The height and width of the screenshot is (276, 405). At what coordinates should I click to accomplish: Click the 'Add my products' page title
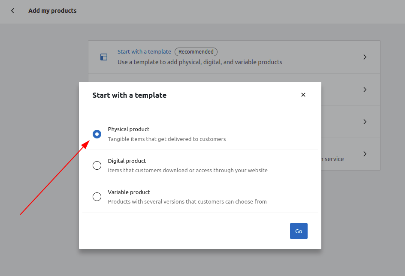click(52, 11)
